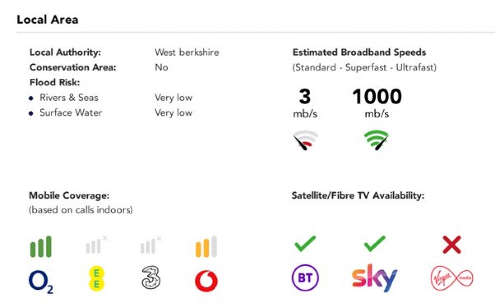Image resolution: width=495 pixels, height=307 pixels.
Task: Click the orange Vodafone signal bars
Action: pyautogui.click(x=206, y=246)
